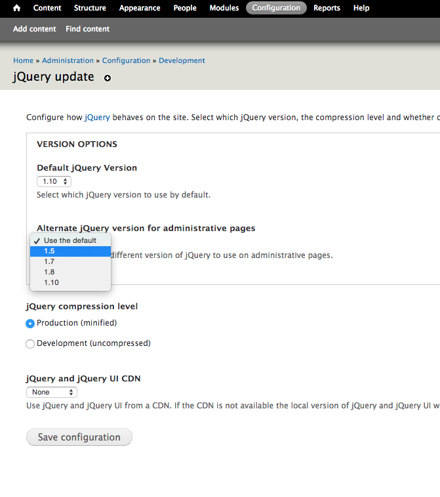
Task: Open the People admin menu
Action: [185, 8]
